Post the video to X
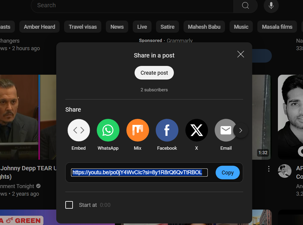Image resolution: width=303 pixels, height=225 pixels. tap(197, 130)
